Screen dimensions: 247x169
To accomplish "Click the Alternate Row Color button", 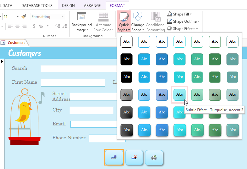I will 103,22.
